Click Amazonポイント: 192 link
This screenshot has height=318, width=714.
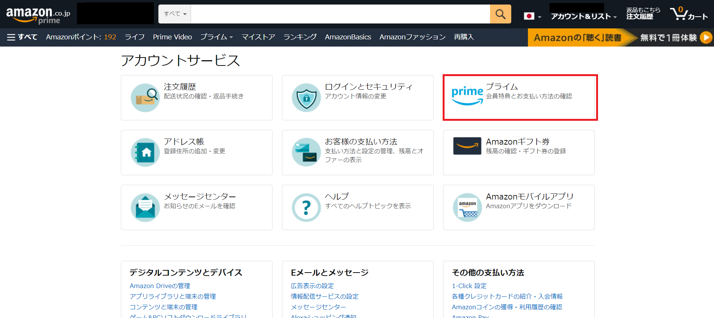[x=81, y=37]
